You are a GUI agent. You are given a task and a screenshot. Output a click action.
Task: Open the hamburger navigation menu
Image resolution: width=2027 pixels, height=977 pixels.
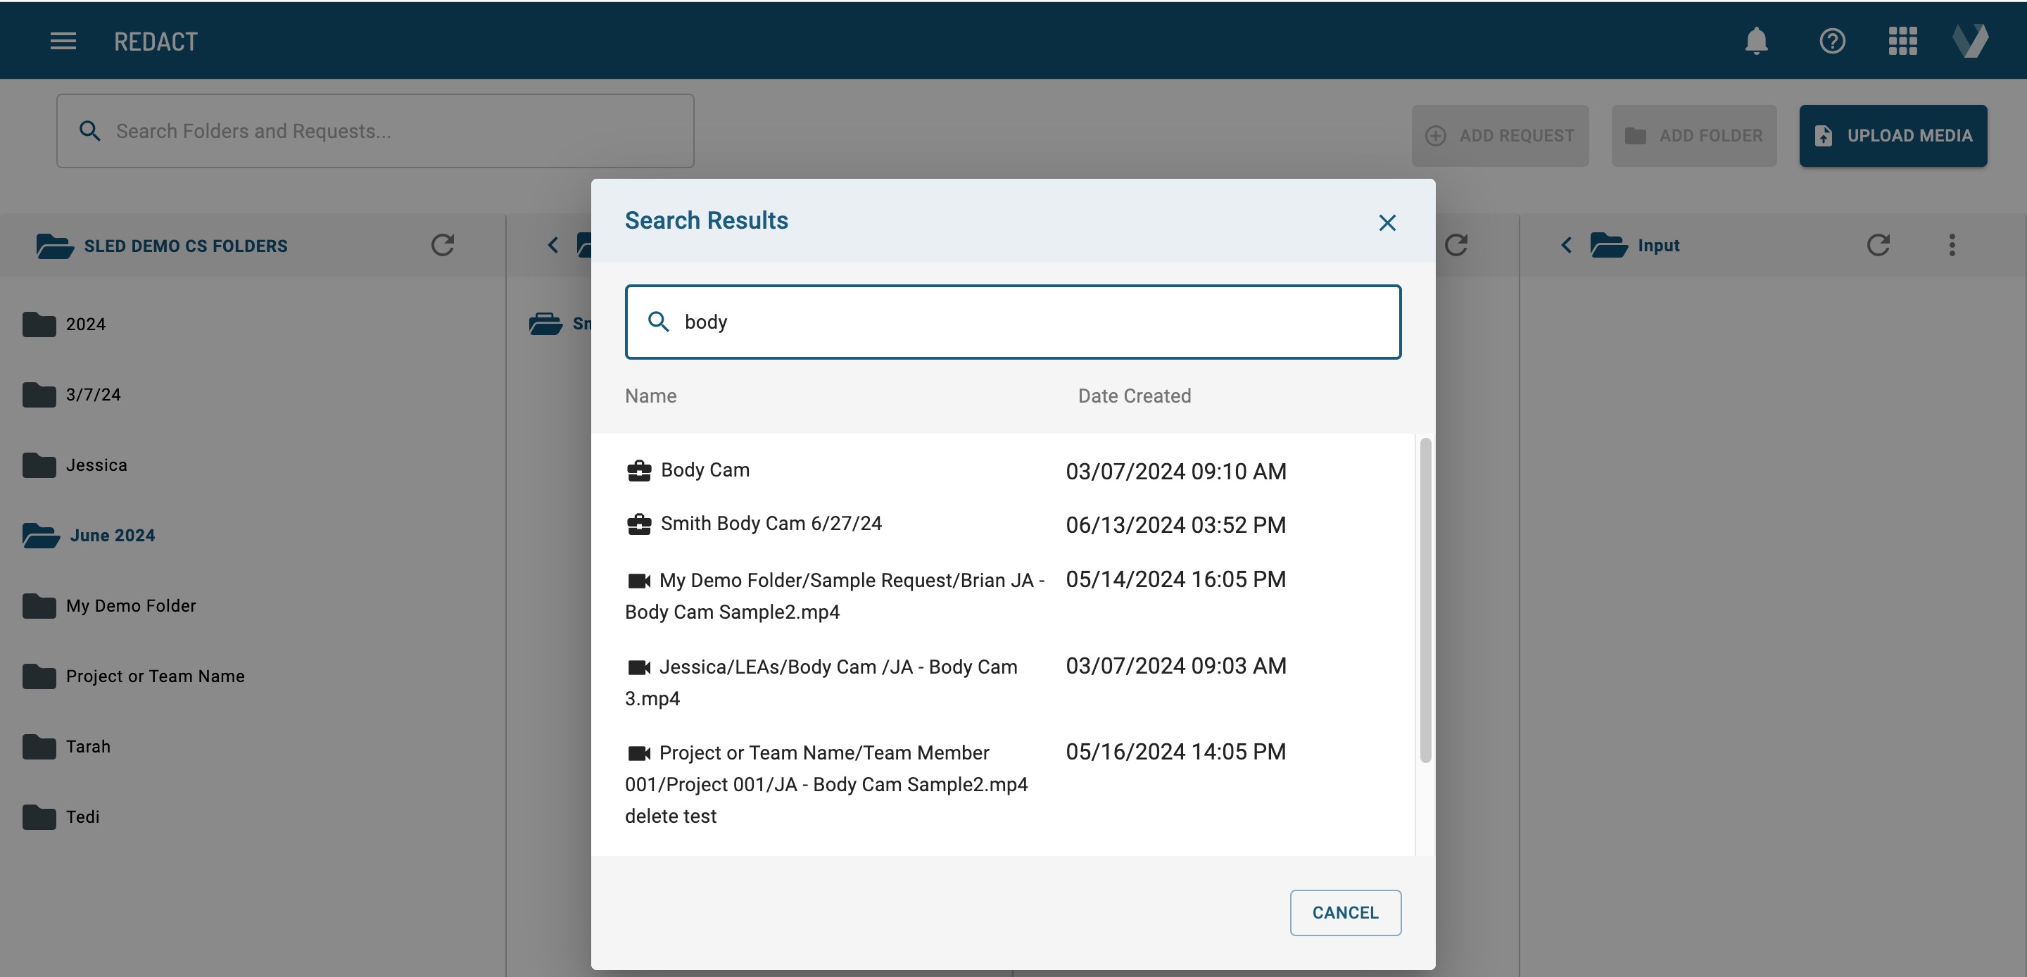point(63,41)
